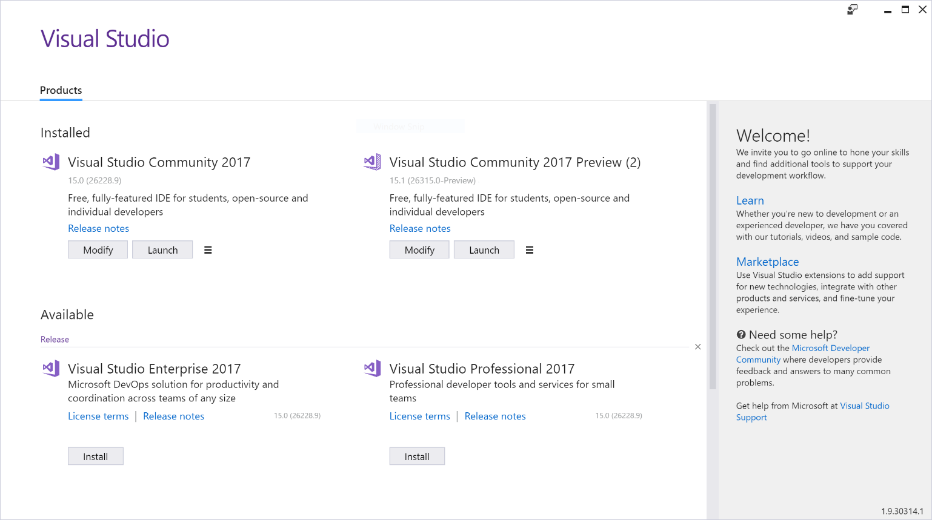Open Release notes for Professional 2017
Image resolution: width=932 pixels, height=520 pixels.
click(495, 416)
